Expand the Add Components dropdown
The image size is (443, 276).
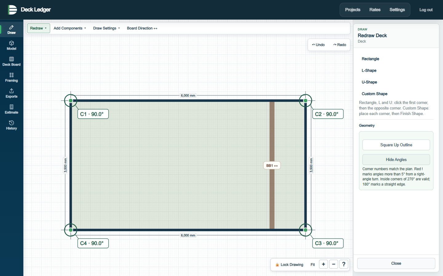click(70, 28)
